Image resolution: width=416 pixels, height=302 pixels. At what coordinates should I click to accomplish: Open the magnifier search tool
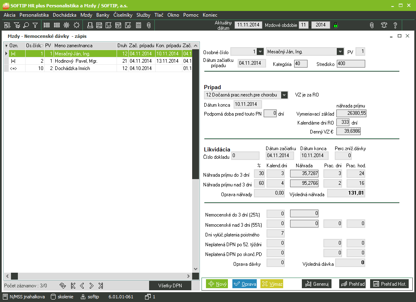tap(26, 25)
